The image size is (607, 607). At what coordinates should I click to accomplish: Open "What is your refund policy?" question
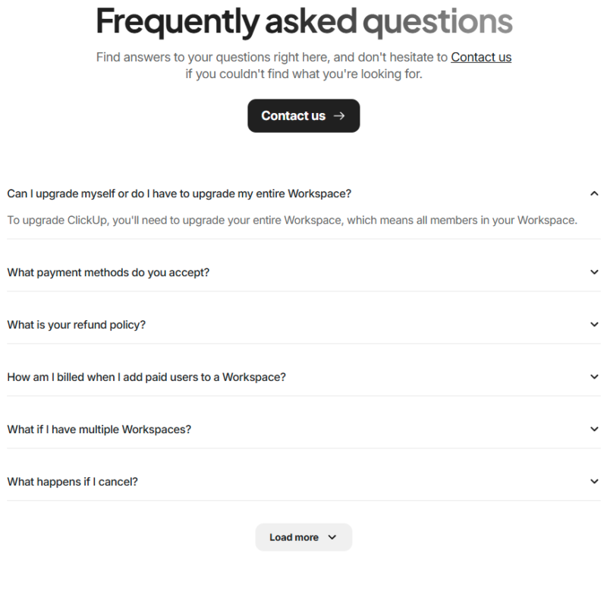click(x=77, y=325)
